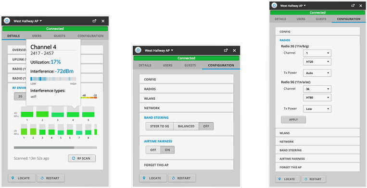Open Details tab in right window
The width and height of the screenshot is (367, 188).
pyautogui.click(x=280, y=19)
